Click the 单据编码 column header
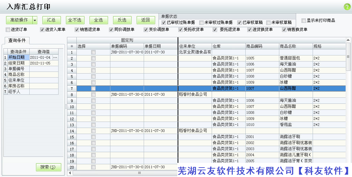This screenshot has height=177, width=352. [x=127, y=46]
